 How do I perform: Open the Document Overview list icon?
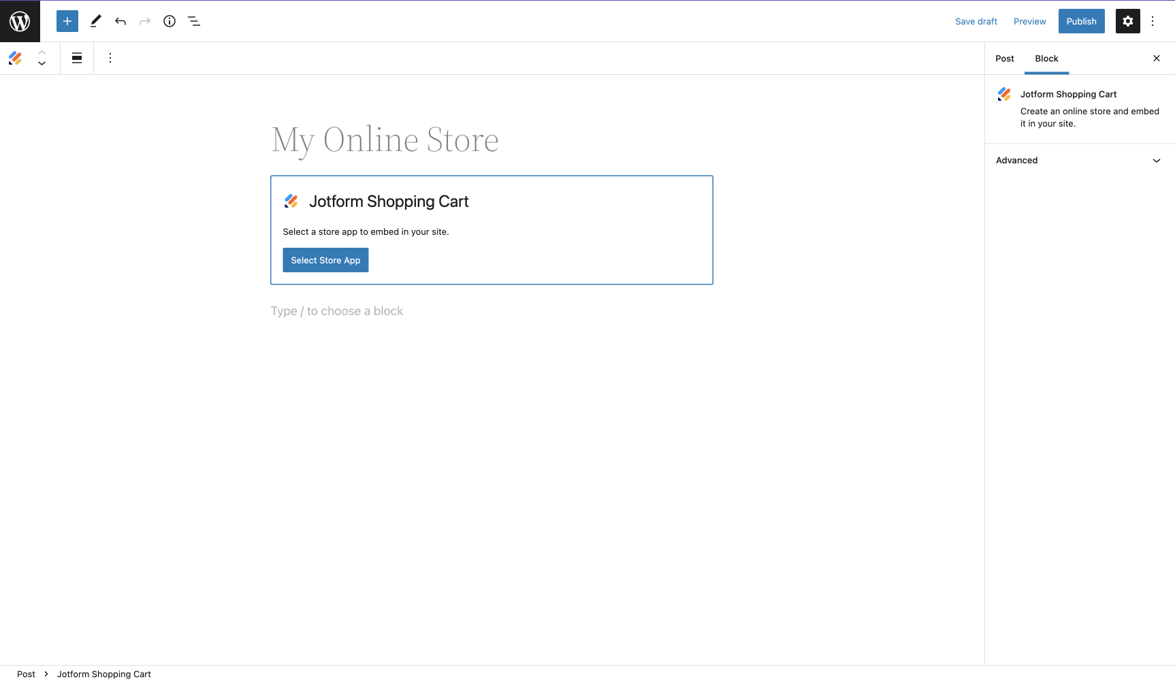click(x=194, y=20)
